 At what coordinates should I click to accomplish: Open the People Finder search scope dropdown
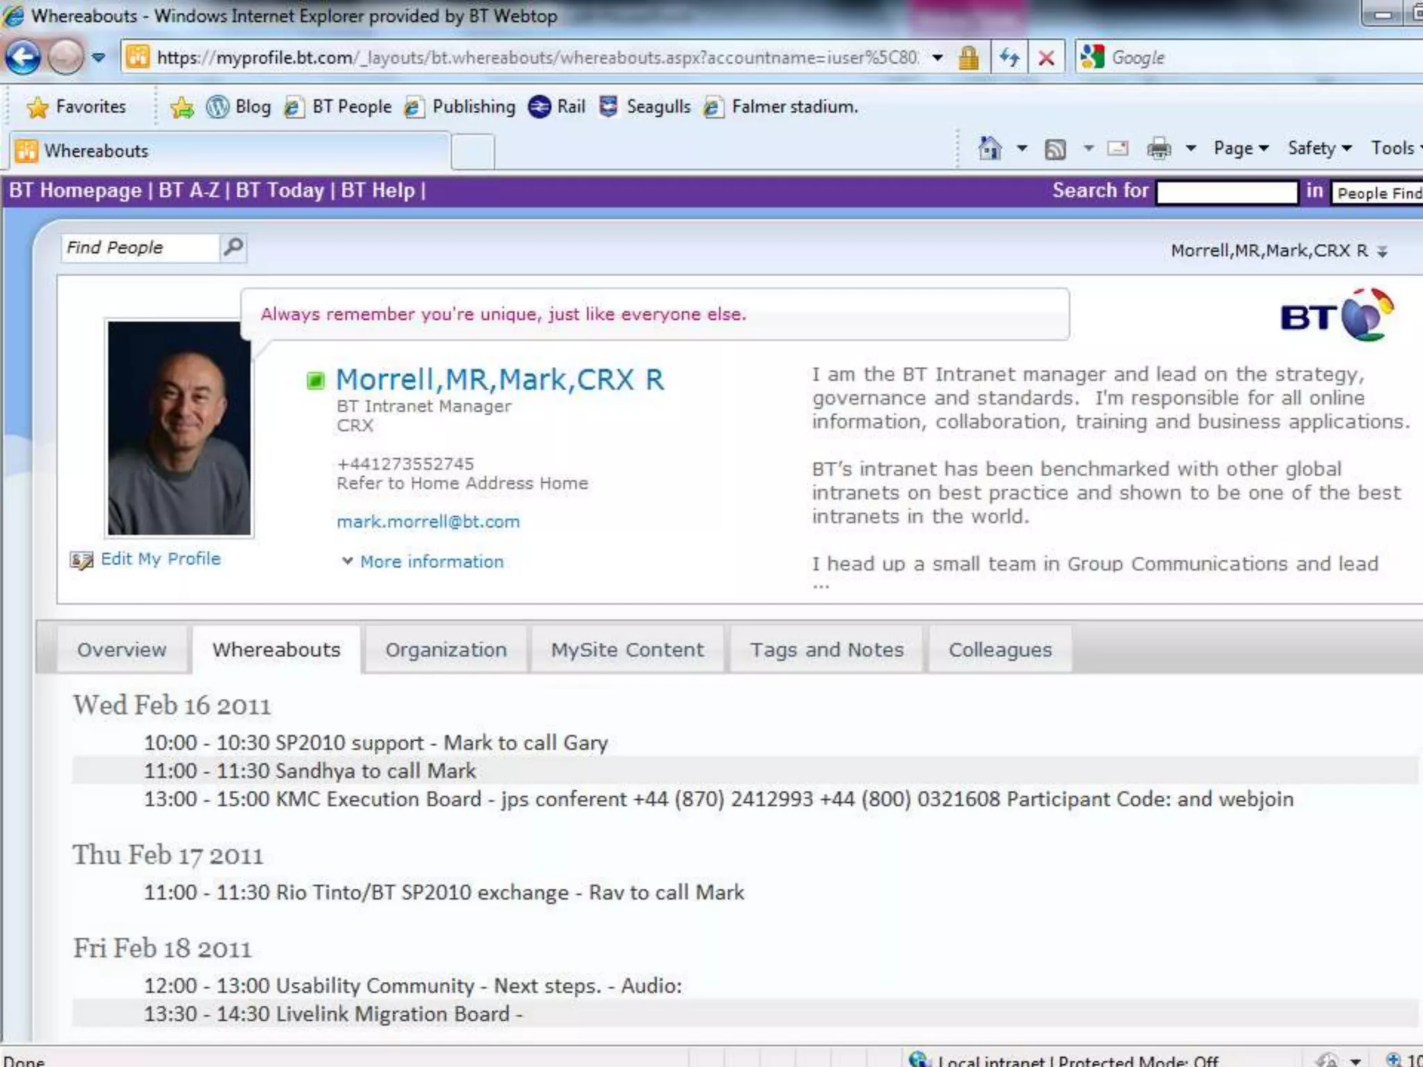point(1377,192)
